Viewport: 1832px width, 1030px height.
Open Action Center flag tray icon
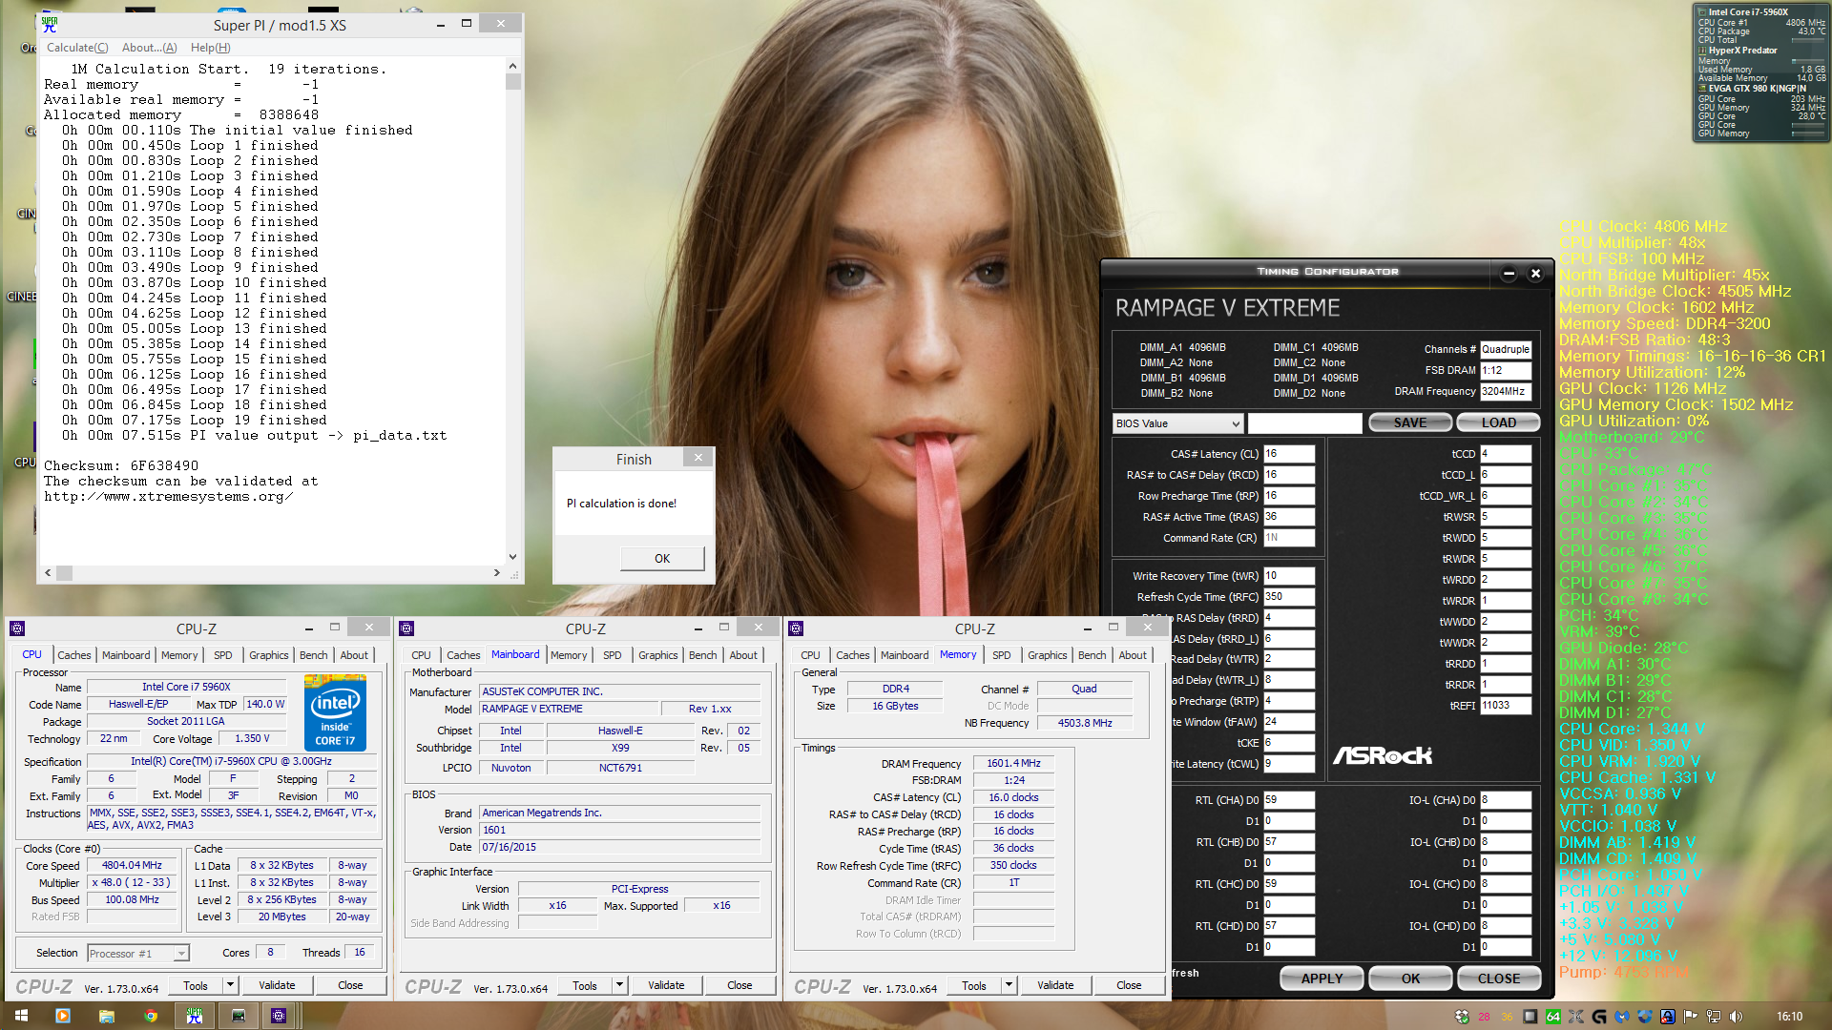[x=1690, y=1017]
